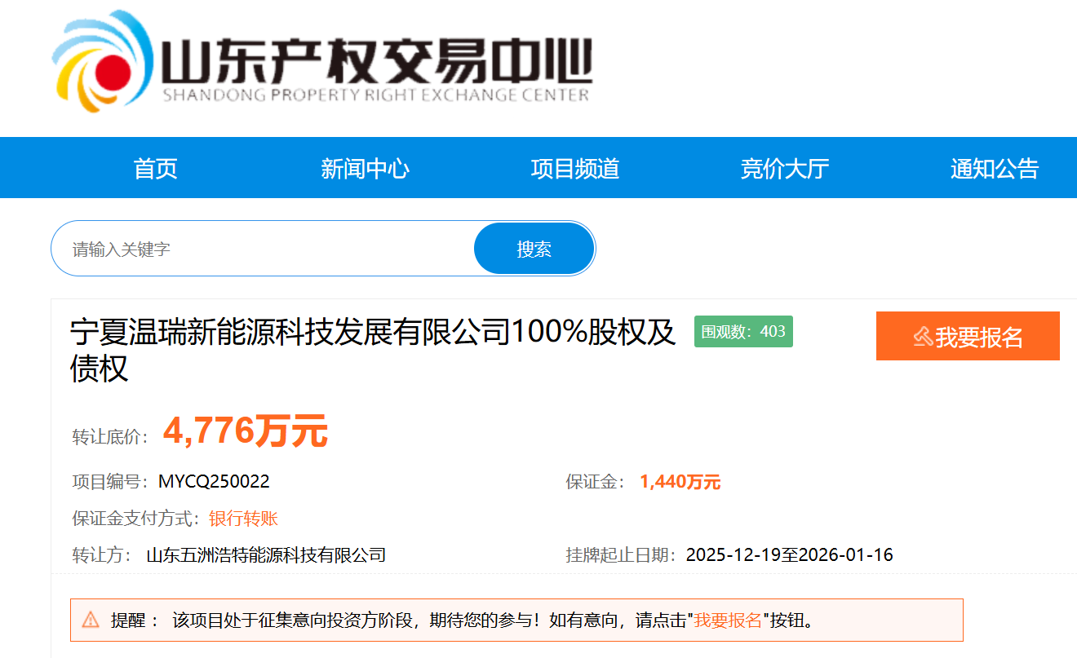Click the 1,440万元 deposit amount
The width and height of the screenshot is (1077, 658).
(x=680, y=482)
